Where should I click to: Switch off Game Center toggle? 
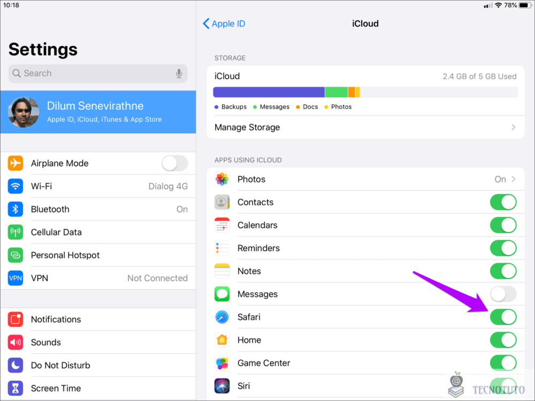(503, 363)
